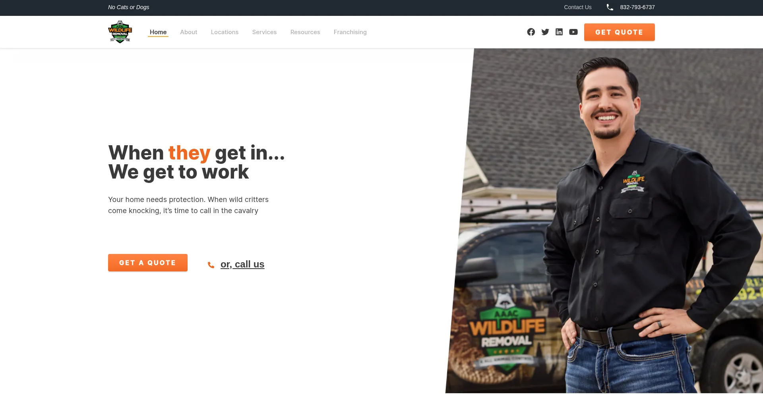Click the GET A QUOTE hero button
The height and width of the screenshot is (394, 763).
(148, 263)
